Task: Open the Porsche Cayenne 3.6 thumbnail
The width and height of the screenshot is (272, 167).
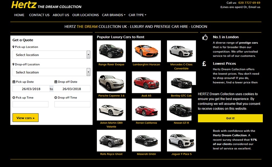Action: point(111,82)
